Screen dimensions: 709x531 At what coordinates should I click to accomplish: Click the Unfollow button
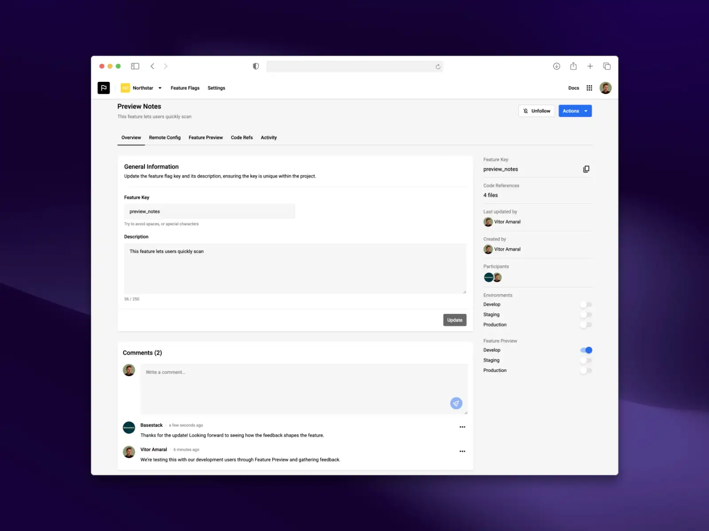coord(536,111)
